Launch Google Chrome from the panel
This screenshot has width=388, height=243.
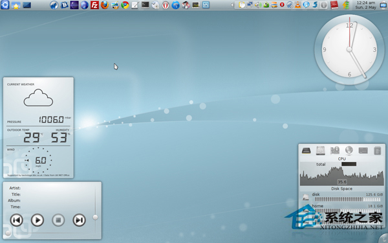[x=125, y=5]
